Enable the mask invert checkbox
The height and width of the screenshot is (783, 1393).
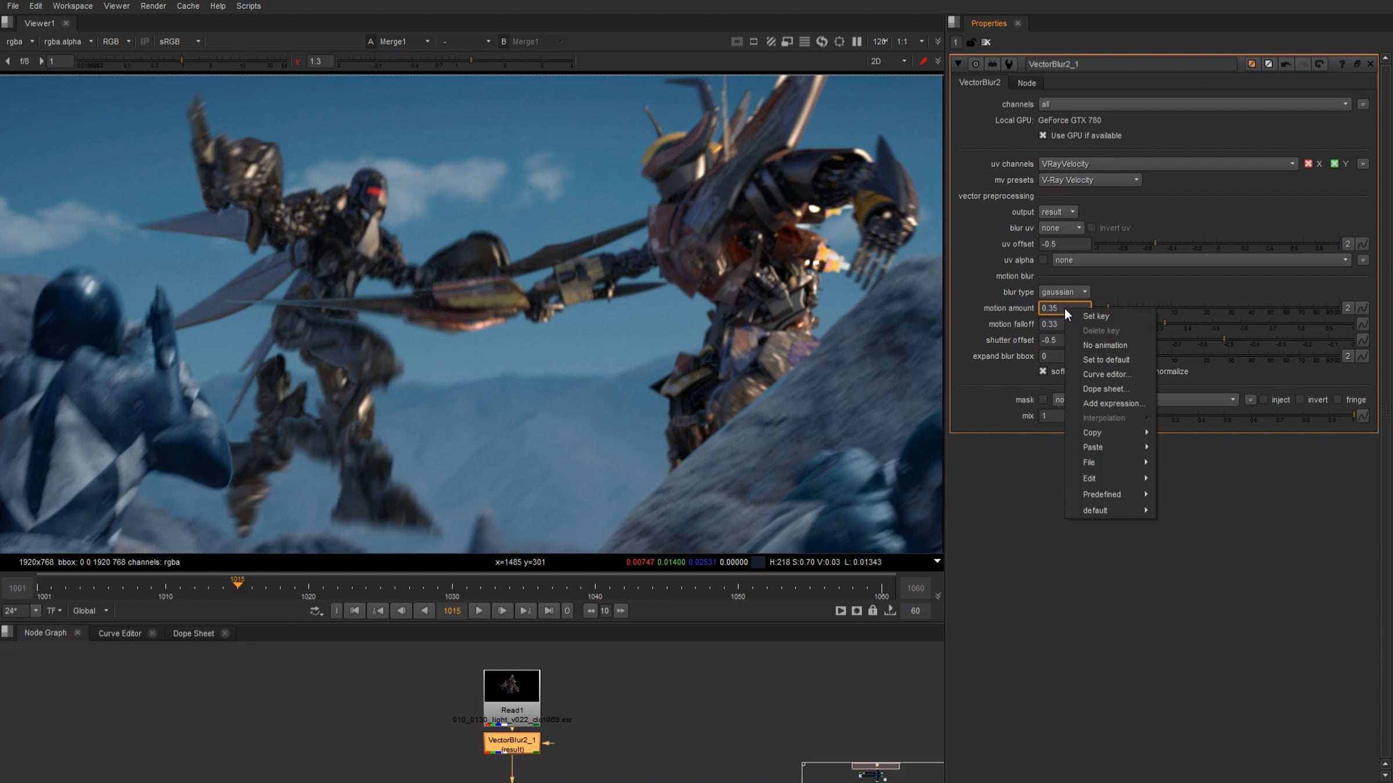click(1300, 400)
